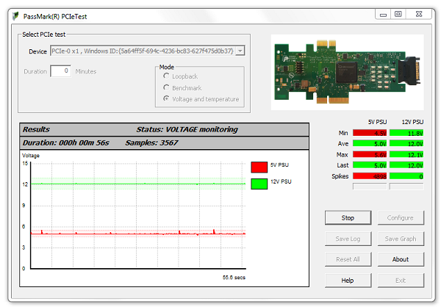Click the Status: VOLTAGE monitoring text
The width and height of the screenshot is (441, 307).
[x=187, y=129]
